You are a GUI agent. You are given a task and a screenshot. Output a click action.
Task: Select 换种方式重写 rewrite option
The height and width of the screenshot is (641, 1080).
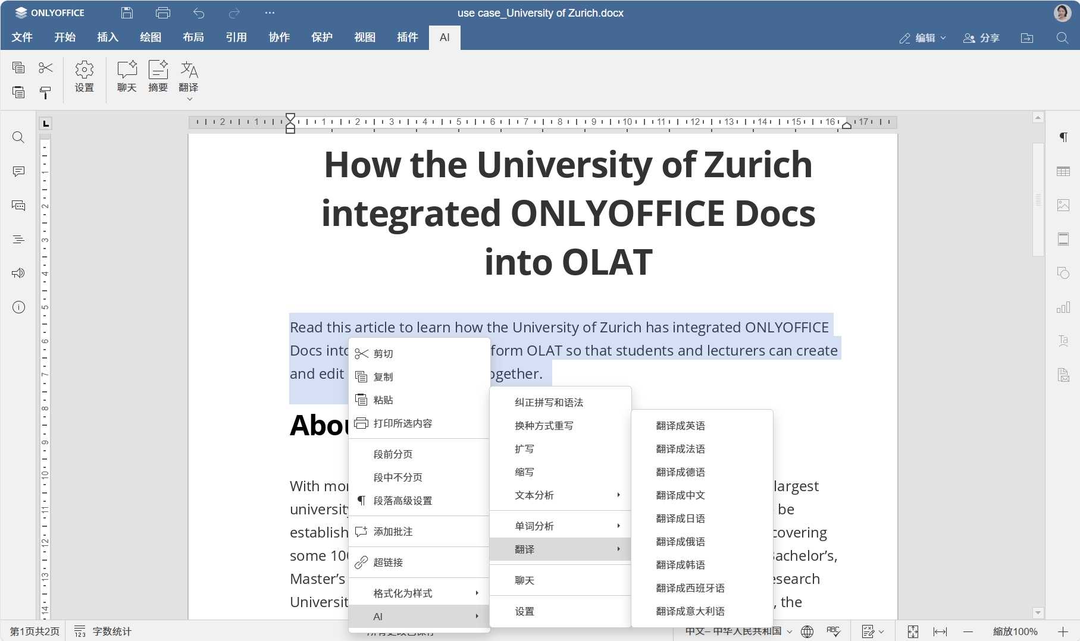(560, 425)
